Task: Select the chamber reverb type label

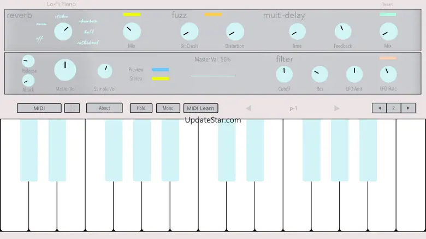Action: [x=88, y=21]
